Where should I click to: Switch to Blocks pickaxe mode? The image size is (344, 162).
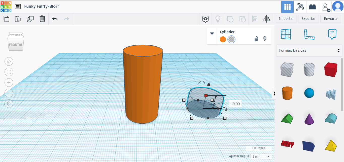pos(300,7)
